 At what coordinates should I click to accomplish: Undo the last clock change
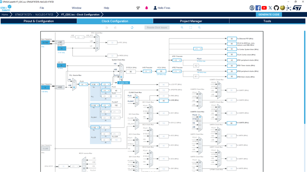(107, 27)
